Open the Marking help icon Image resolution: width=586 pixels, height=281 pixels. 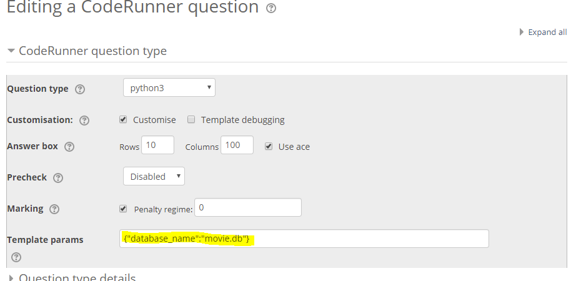[54, 209]
